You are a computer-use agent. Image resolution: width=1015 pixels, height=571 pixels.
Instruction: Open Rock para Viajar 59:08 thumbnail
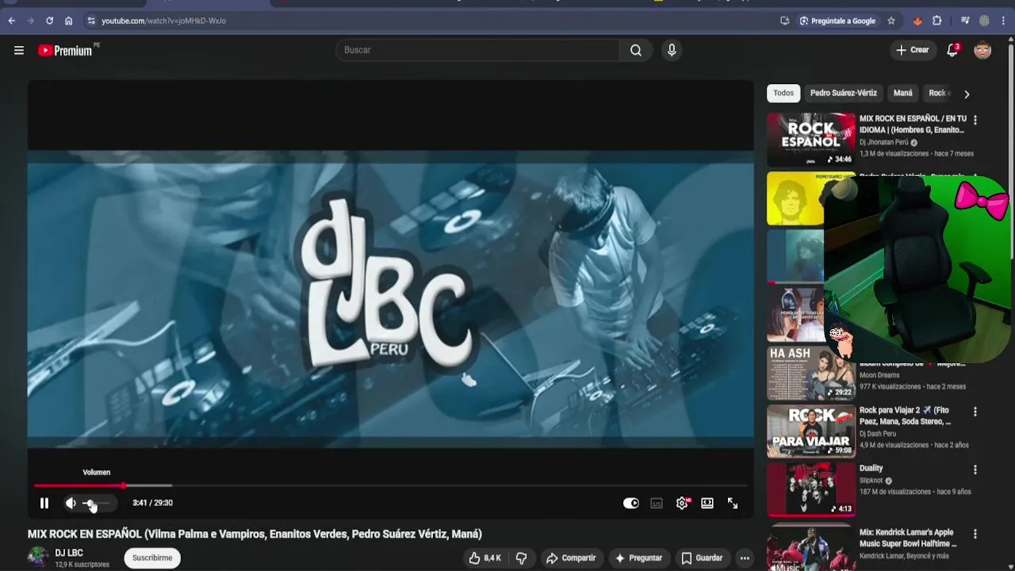[x=811, y=431]
